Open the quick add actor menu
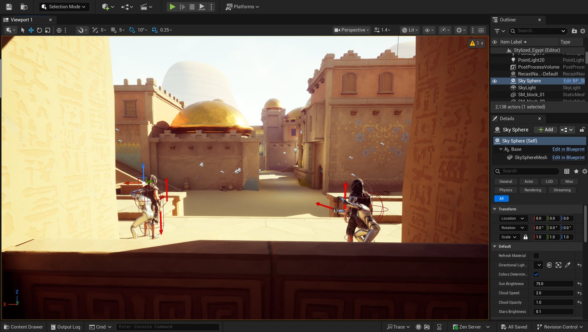This screenshot has width=588, height=332. pos(108,7)
